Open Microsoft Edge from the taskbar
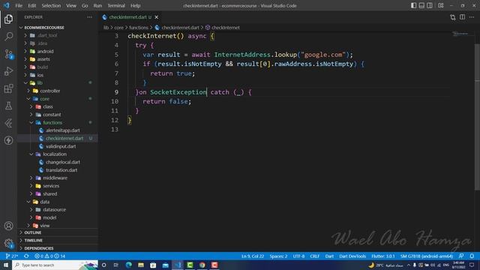 pyautogui.click(x=128, y=265)
